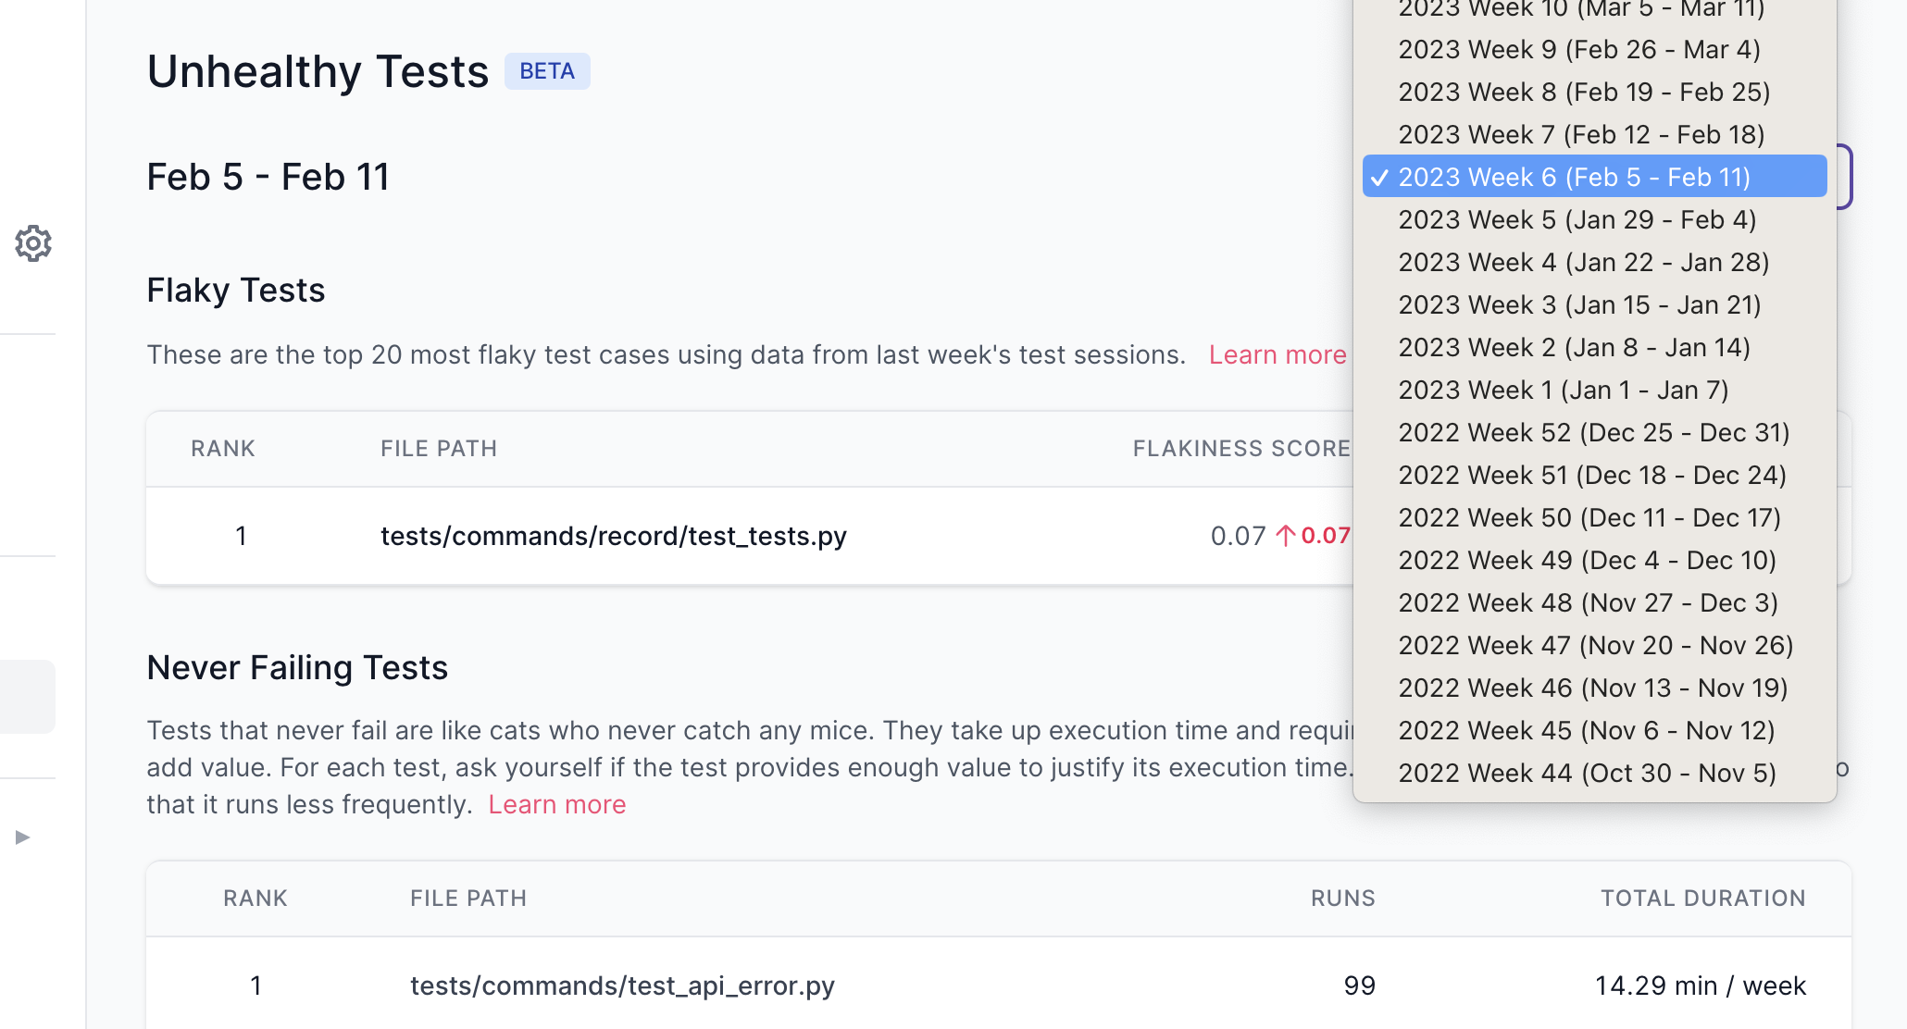Open tests/commands/record/test_tests.py flaky test row
Screen dimensions: 1907x1029
click(x=750, y=536)
